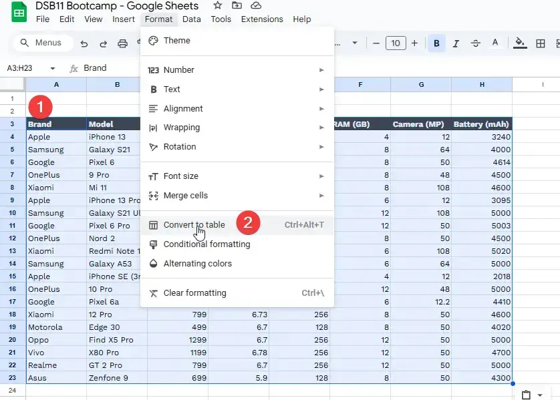Viewport: 560px width, 400px height.
Task: Select Clear formatting
Action: click(x=237, y=293)
